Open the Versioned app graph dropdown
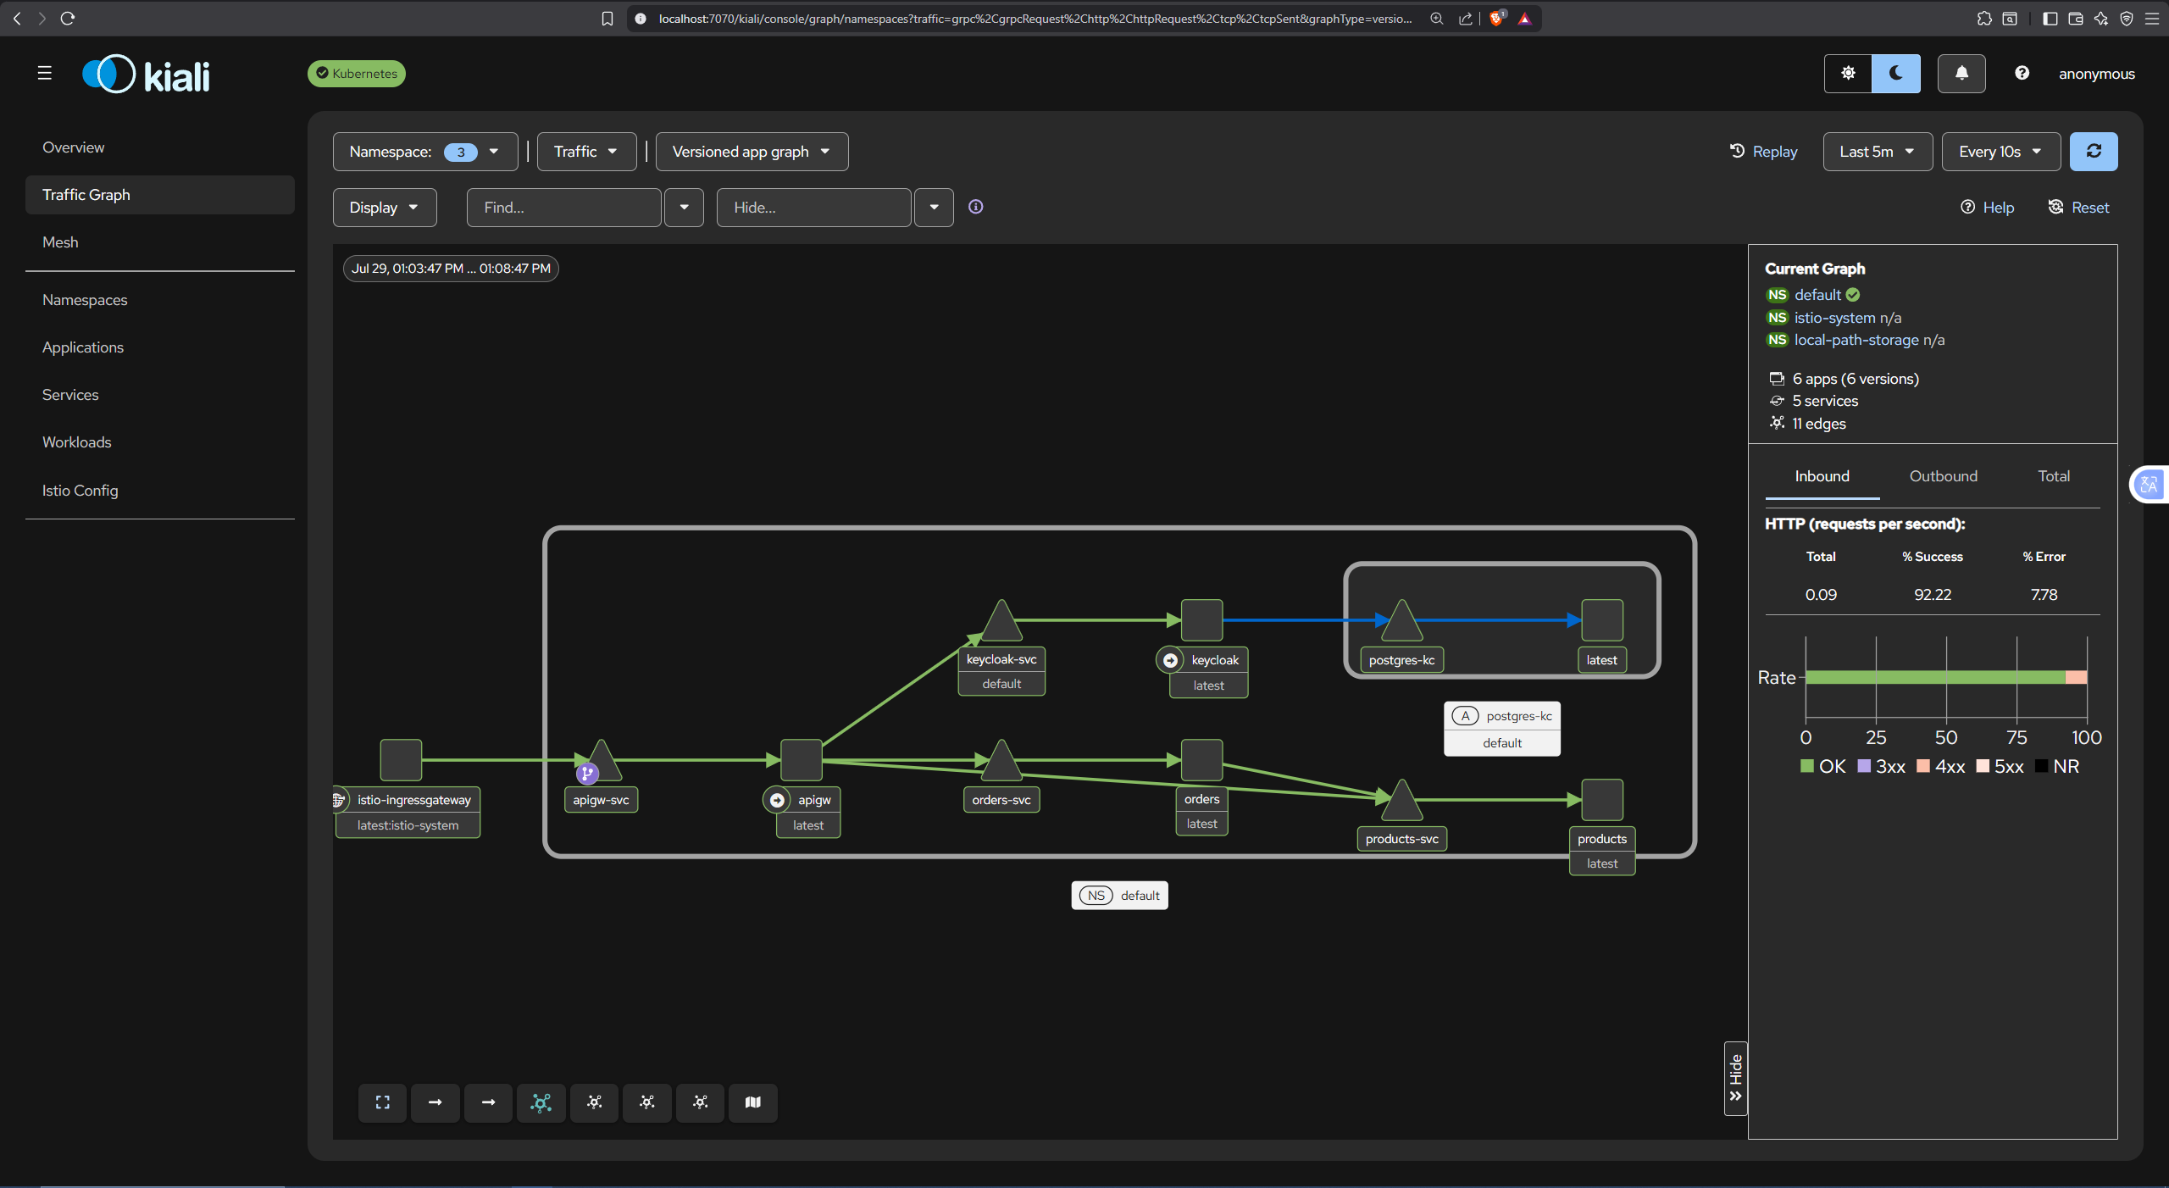The width and height of the screenshot is (2169, 1188). [752, 152]
